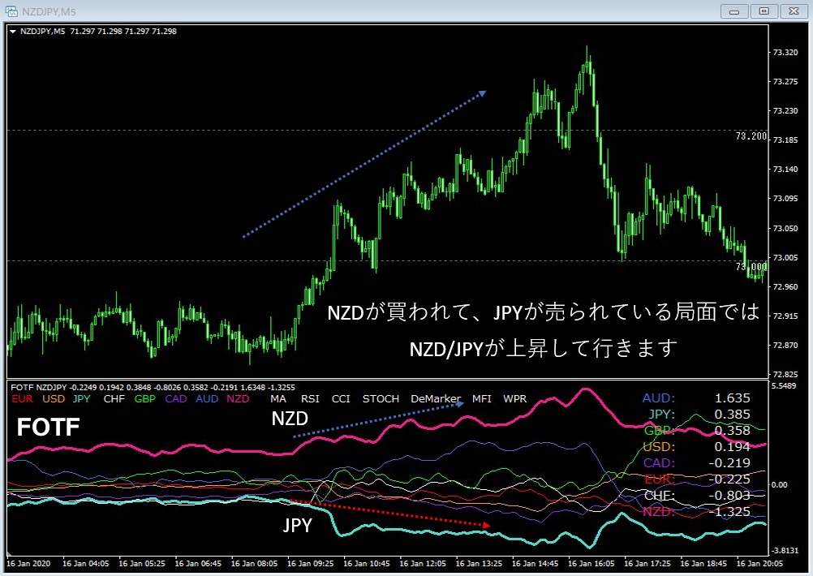Click the green GBP label in FOTF legend
The width and height of the screenshot is (813, 576).
tap(144, 398)
